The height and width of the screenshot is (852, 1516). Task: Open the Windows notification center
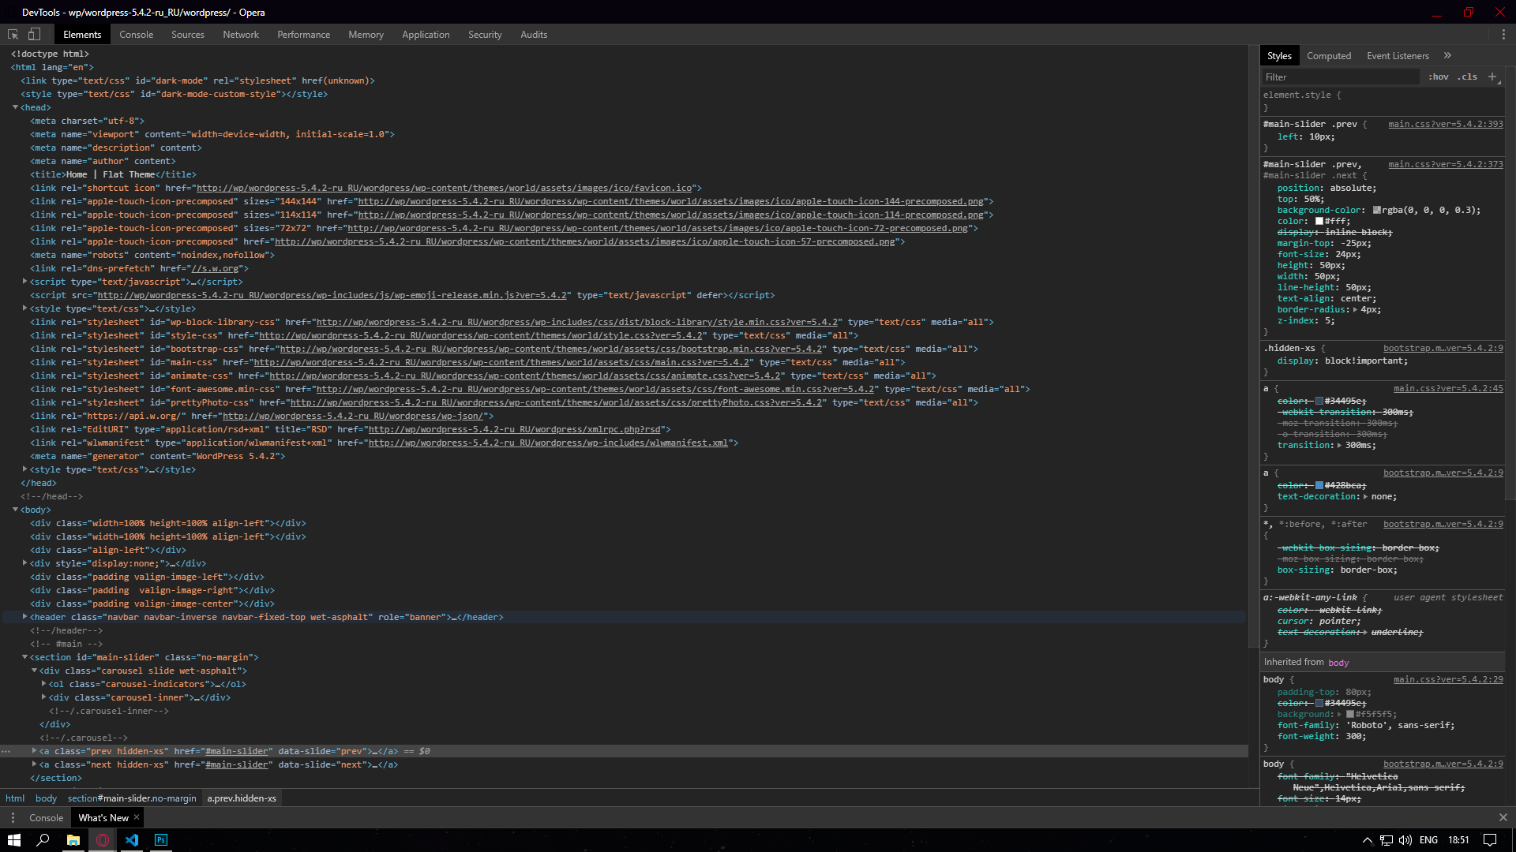1490,840
